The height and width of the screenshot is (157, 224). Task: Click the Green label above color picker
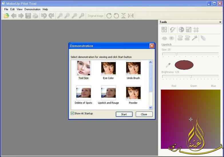click(x=194, y=86)
